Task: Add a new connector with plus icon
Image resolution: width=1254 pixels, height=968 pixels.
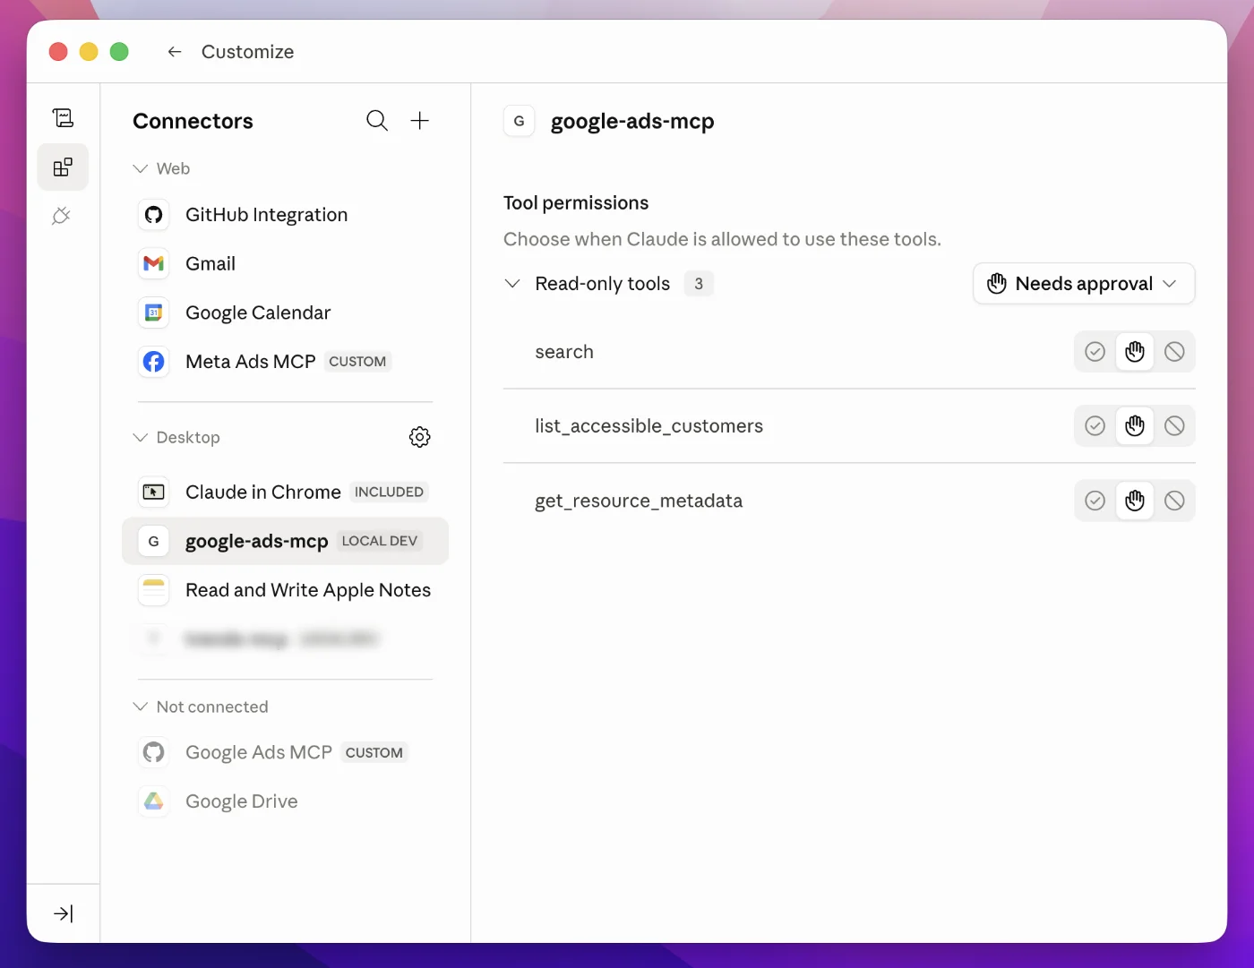Action: click(419, 121)
